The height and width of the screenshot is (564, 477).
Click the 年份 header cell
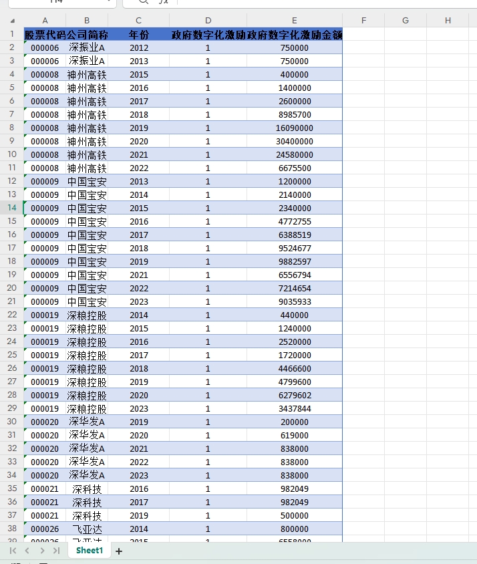tap(138, 35)
